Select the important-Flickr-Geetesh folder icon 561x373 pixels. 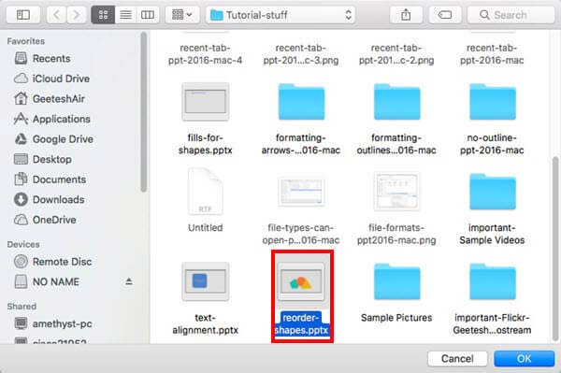pyautogui.click(x=493, y=281)
